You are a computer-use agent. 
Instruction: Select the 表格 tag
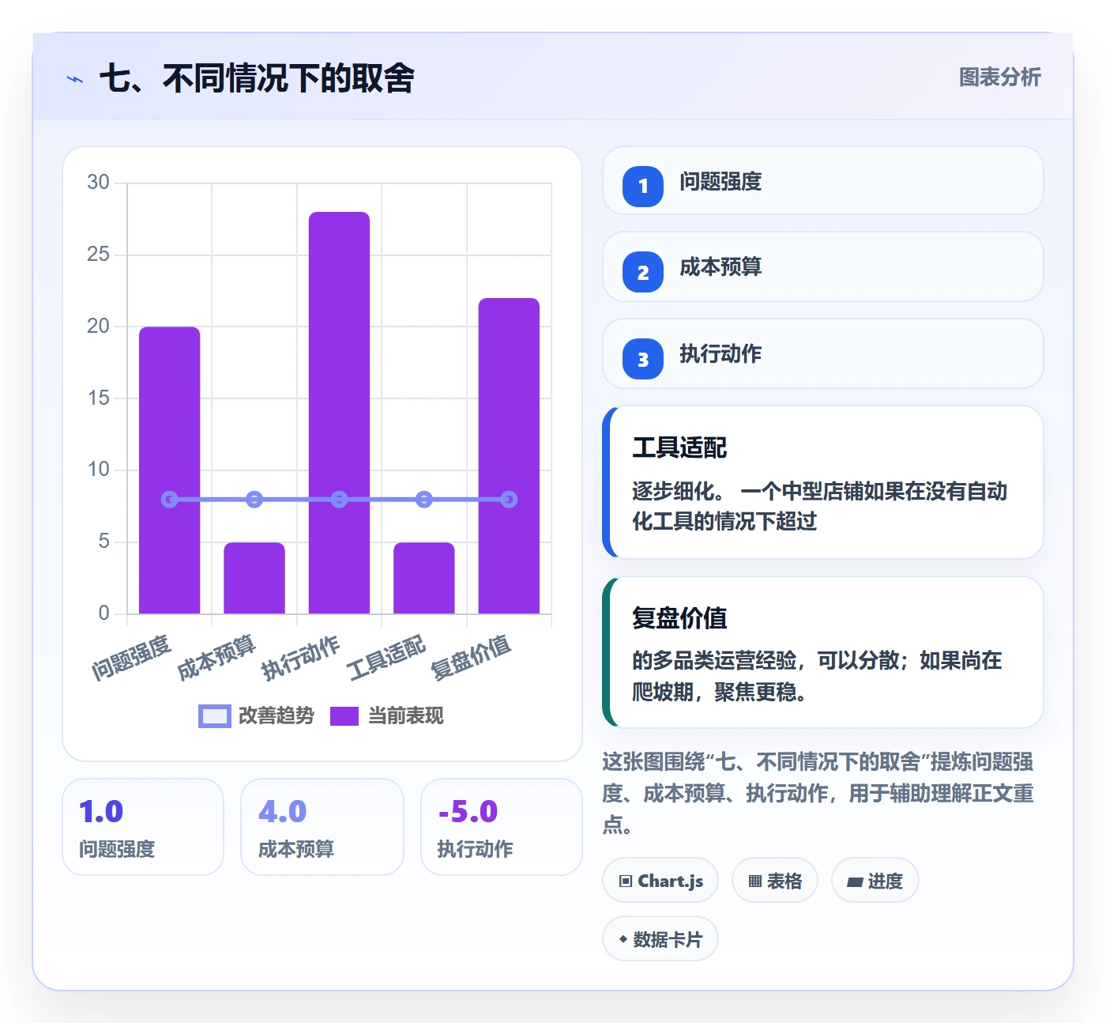click(775, 880)
